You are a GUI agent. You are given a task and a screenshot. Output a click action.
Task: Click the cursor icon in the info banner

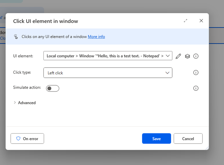tap(16, 36)
